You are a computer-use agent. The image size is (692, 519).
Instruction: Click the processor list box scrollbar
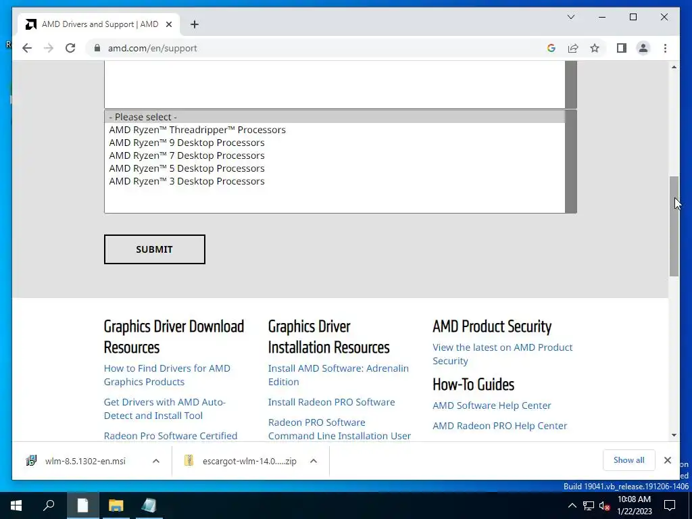click(570, 161)
